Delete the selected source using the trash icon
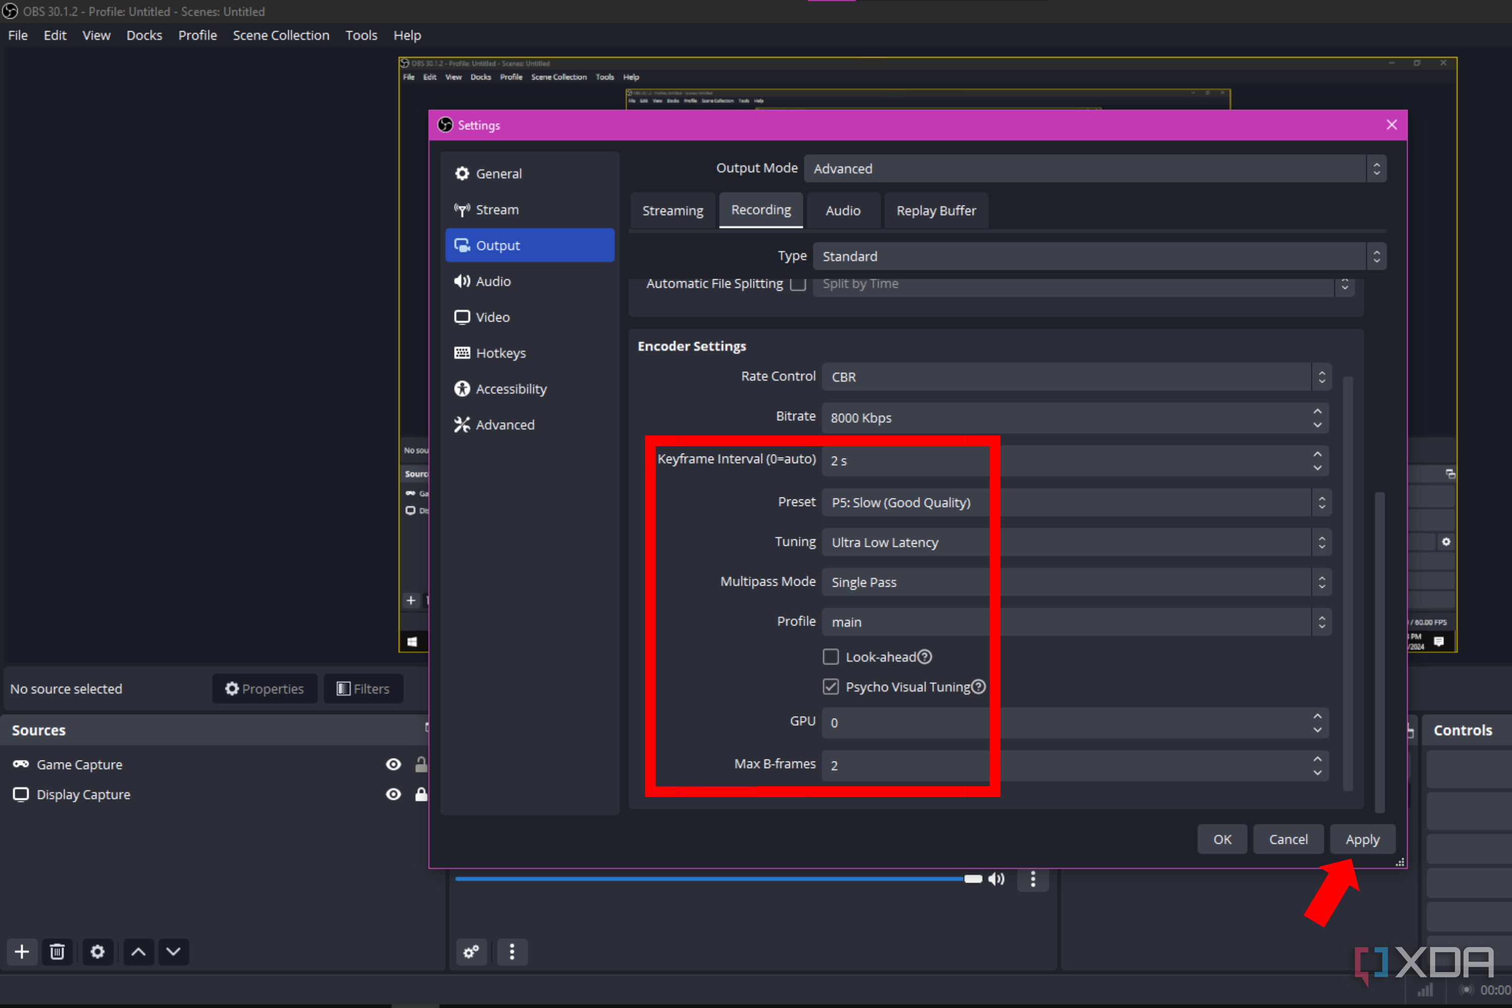This screenshot has height=1008, width=1512. [57, 952]
